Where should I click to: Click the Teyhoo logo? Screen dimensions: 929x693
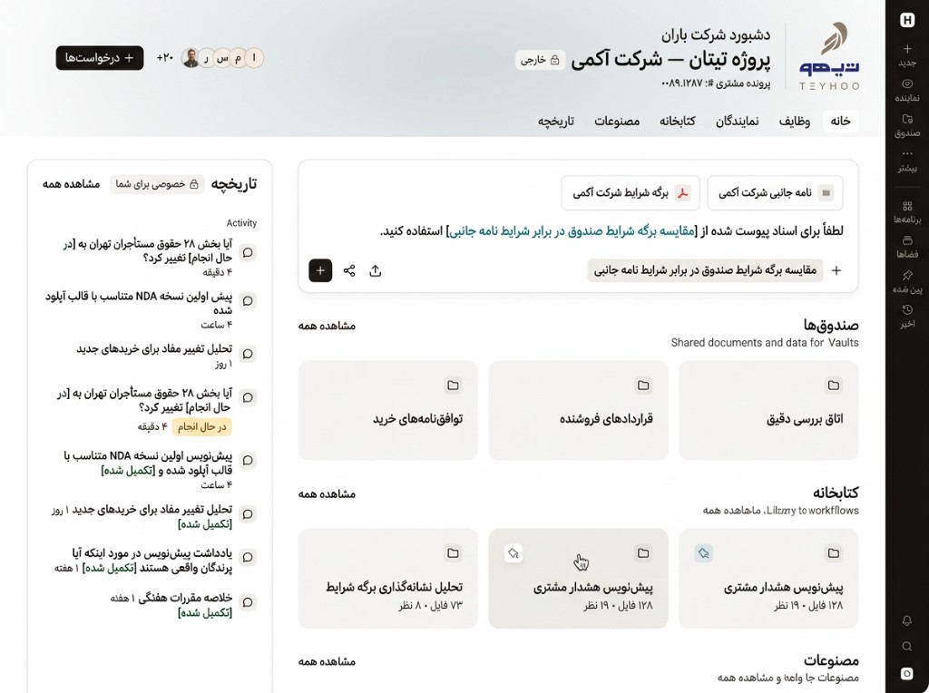[x=829, y=56]
